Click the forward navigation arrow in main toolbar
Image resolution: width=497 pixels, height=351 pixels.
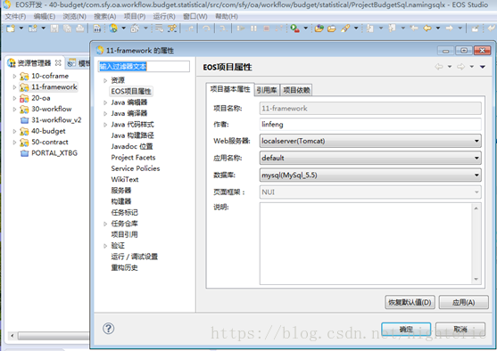point(449,29)
